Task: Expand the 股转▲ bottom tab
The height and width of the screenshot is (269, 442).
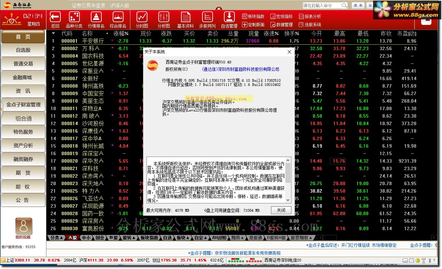Action: click(x=129, y=238)
